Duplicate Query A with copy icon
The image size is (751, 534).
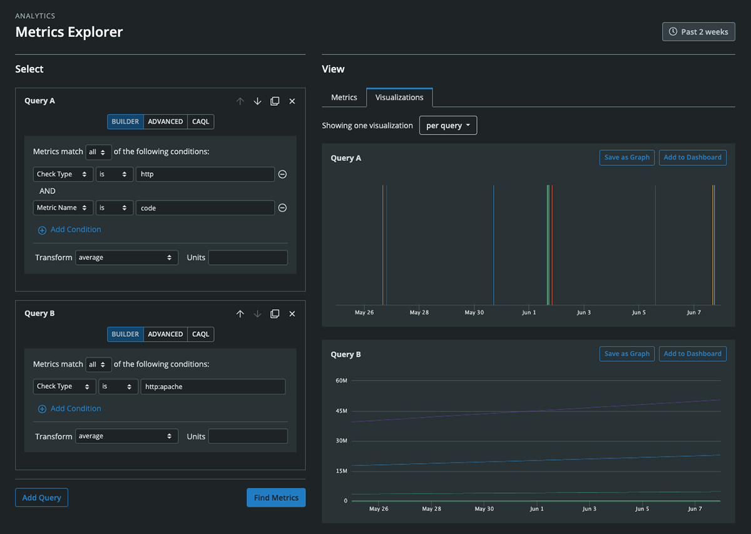point(275,101)
